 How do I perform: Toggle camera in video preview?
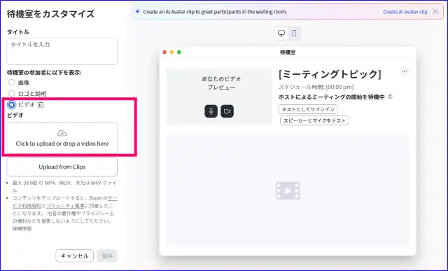227,111
